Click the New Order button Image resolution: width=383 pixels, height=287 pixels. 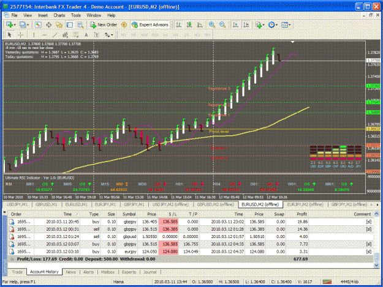coord(104,24)
